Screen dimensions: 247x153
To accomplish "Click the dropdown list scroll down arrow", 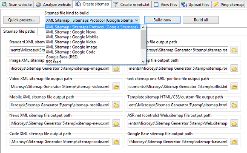I will (x=143, y=62).
